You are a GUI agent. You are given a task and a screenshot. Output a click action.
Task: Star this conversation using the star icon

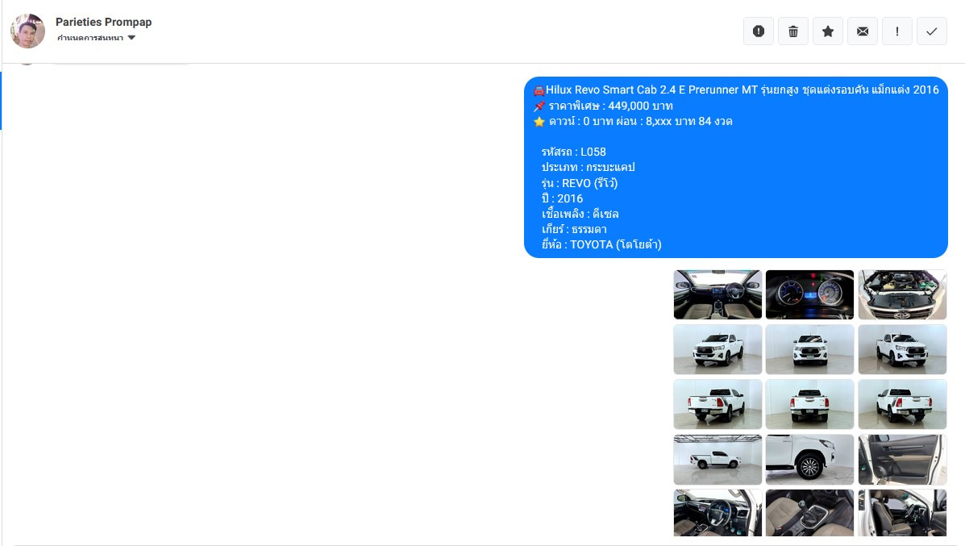point(828,31)
